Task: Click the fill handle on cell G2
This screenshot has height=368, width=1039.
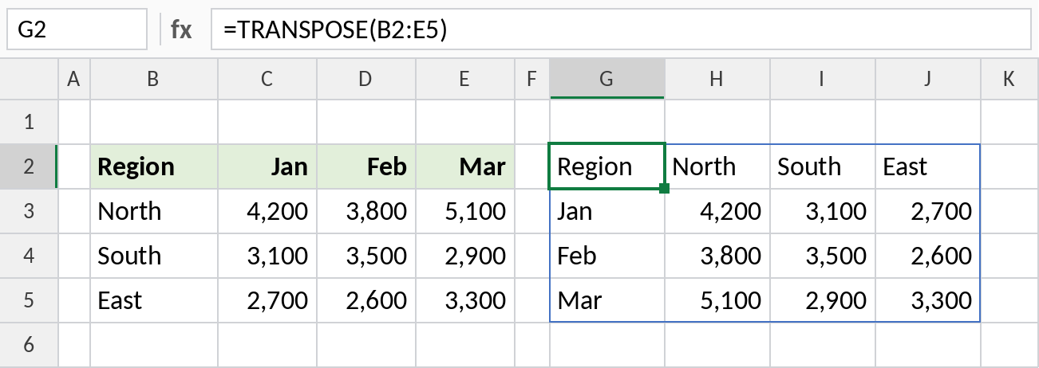Action: coord(665,189)
